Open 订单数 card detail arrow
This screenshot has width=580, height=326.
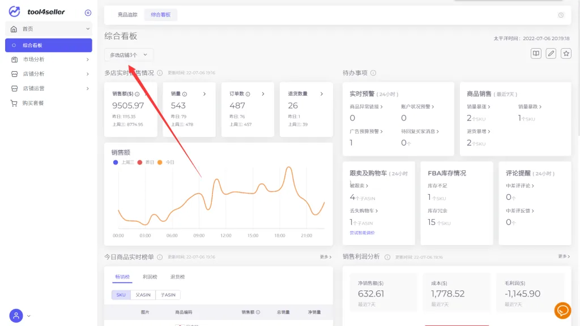263,94
